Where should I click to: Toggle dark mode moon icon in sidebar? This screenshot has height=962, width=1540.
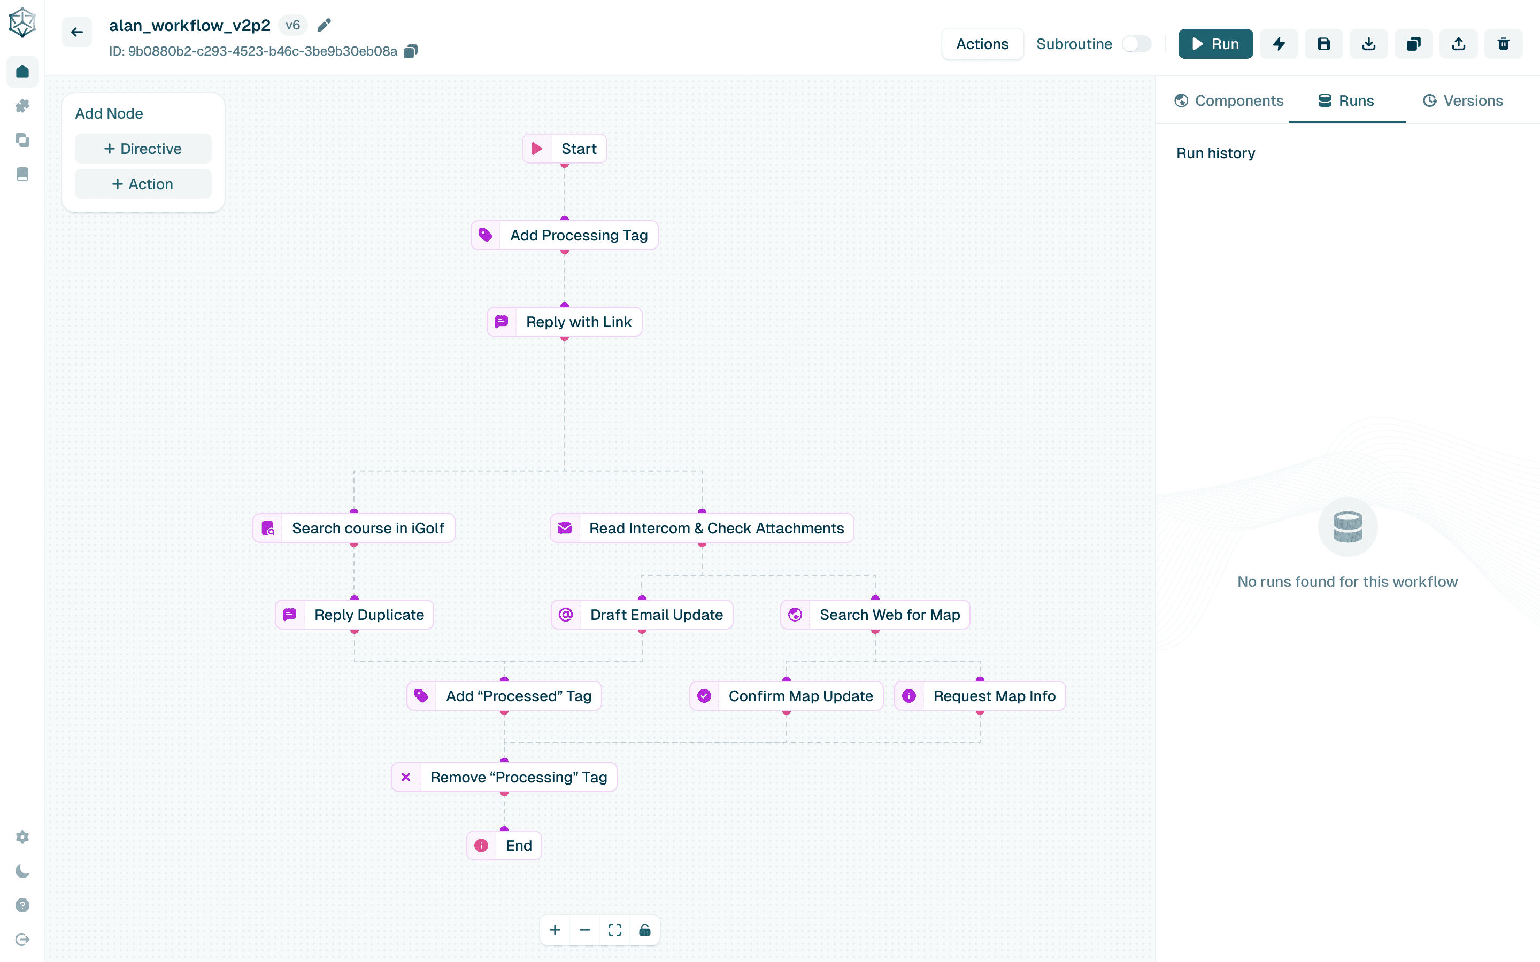click(22, 871)
